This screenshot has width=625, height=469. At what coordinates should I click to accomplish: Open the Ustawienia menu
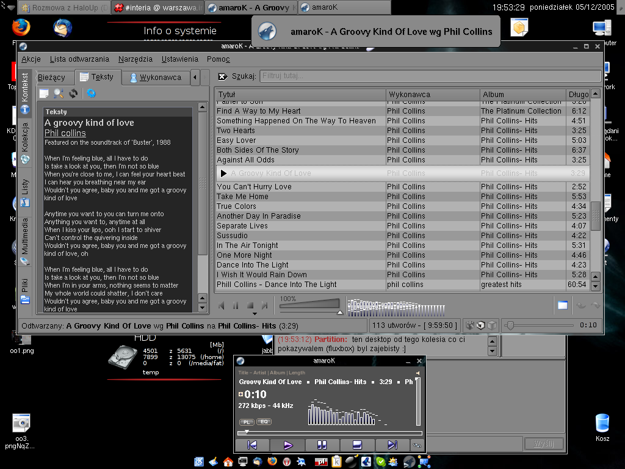[x=180, y=59]
